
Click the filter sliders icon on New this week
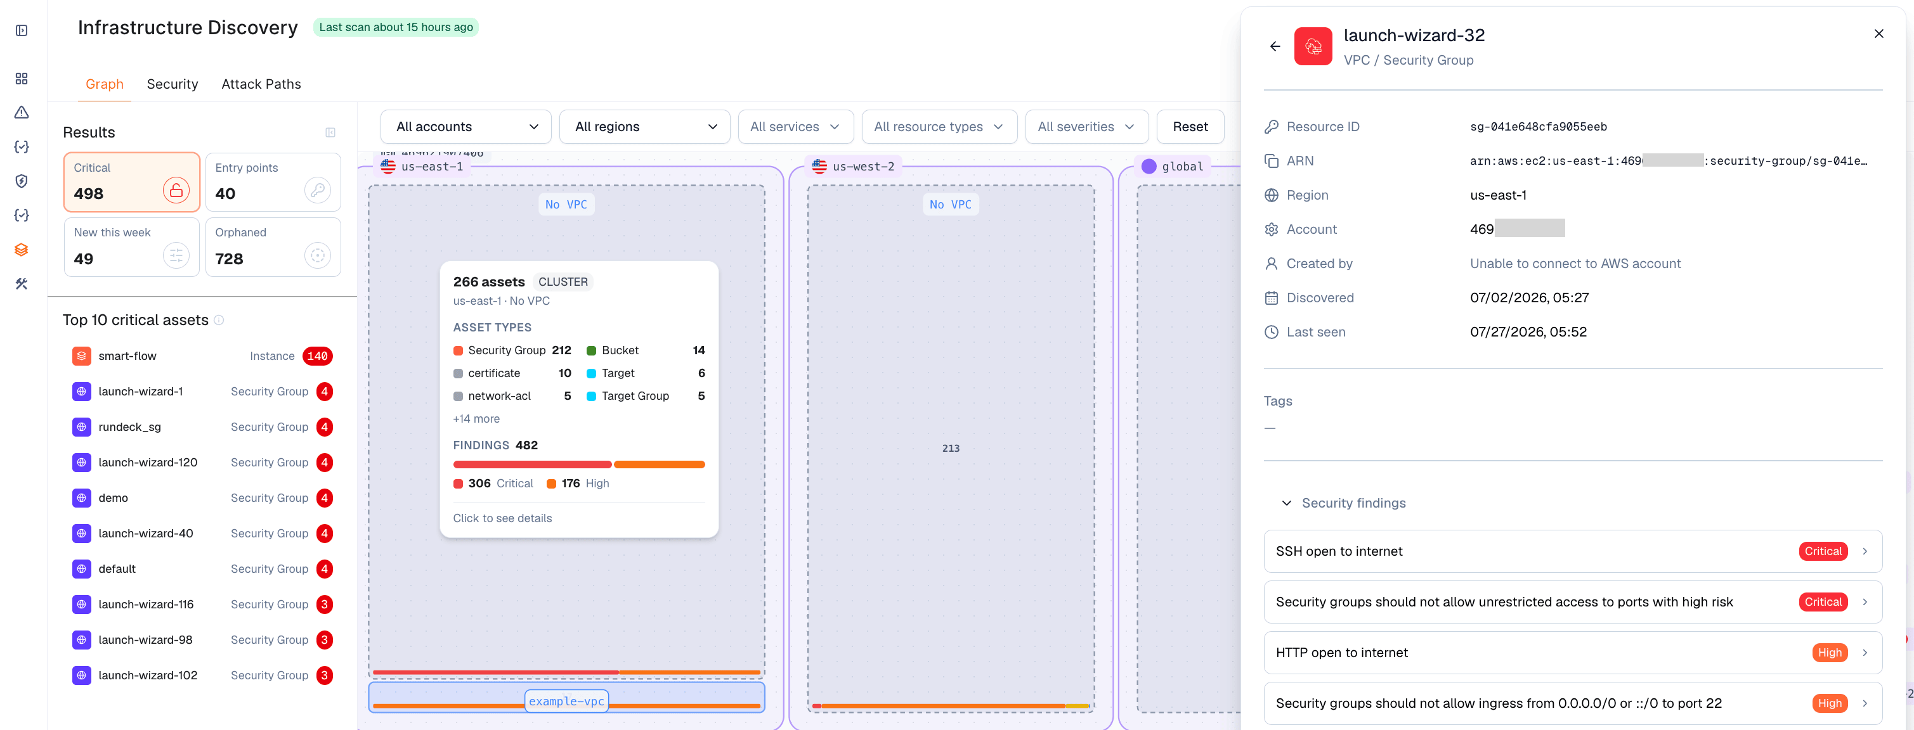[176, 255]
